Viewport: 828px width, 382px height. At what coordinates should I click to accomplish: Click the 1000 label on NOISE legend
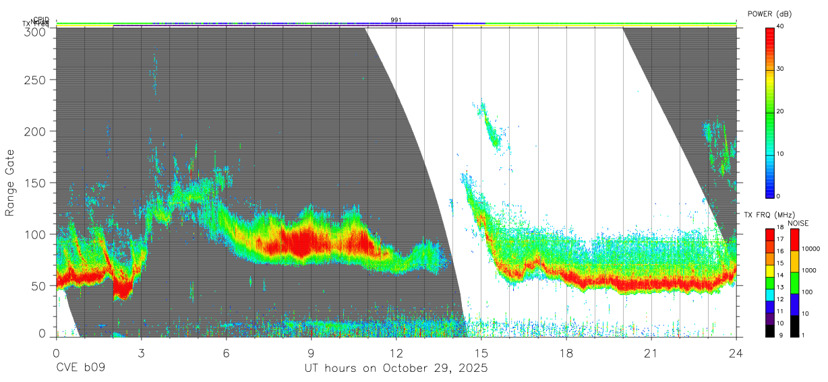pyautogui.click(x=809, y=270)
